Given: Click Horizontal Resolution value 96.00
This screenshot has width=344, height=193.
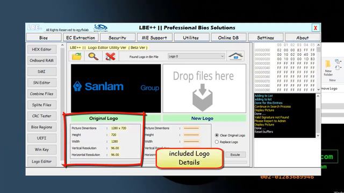Looking at the screenshot, I should pos(115,155).
